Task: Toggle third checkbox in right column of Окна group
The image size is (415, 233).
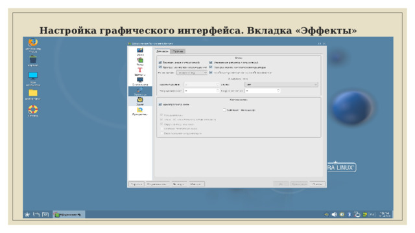Action: tap(211, 72)
